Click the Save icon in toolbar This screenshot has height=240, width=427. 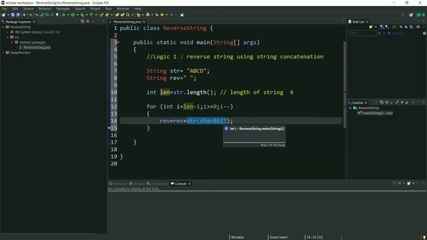click(13, 15)
